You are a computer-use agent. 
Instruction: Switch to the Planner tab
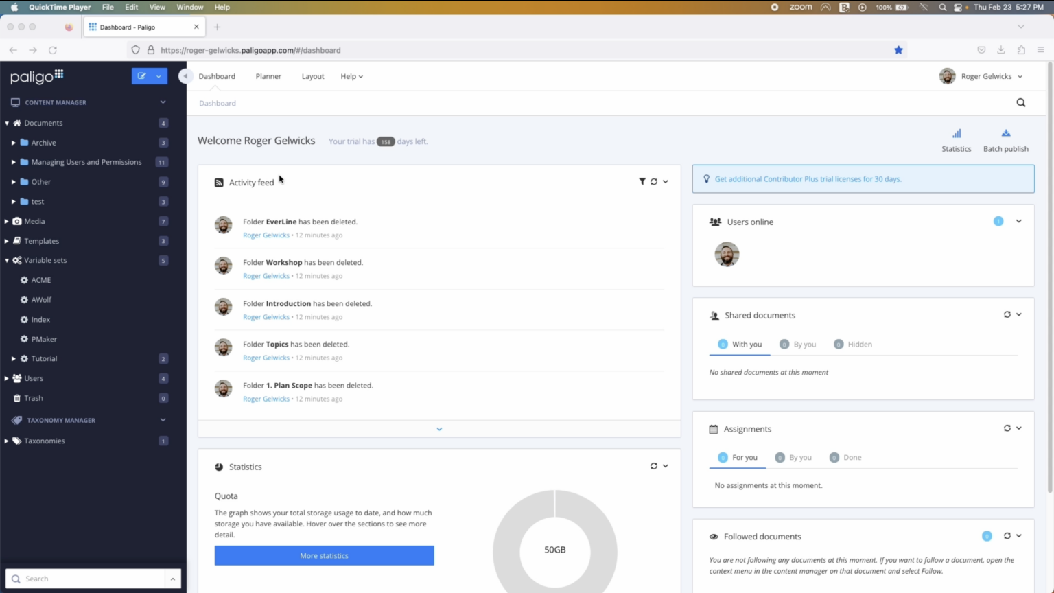click(268, 76)
